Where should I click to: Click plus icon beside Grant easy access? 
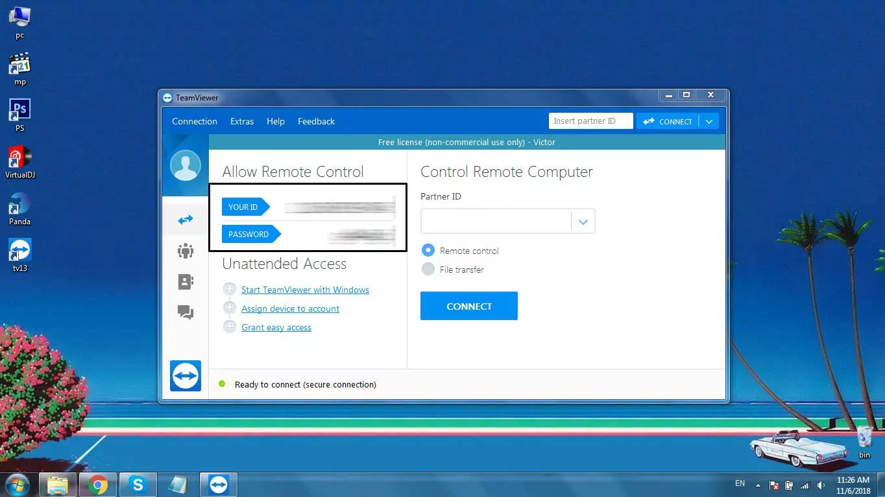tap(229, 327)
